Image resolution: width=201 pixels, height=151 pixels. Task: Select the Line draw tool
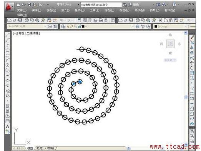8,35
